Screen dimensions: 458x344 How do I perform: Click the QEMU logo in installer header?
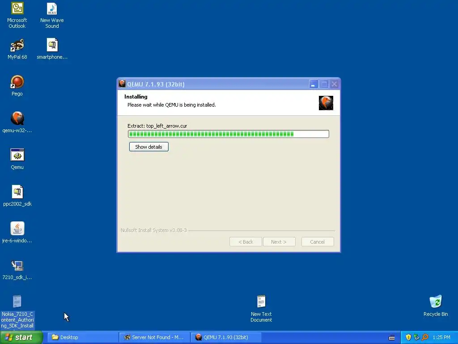pyautogui.click(x=326, y=103)
